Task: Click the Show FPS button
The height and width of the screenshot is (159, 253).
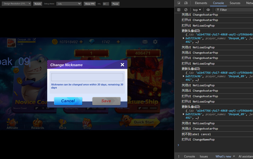Action: [90, 4]
